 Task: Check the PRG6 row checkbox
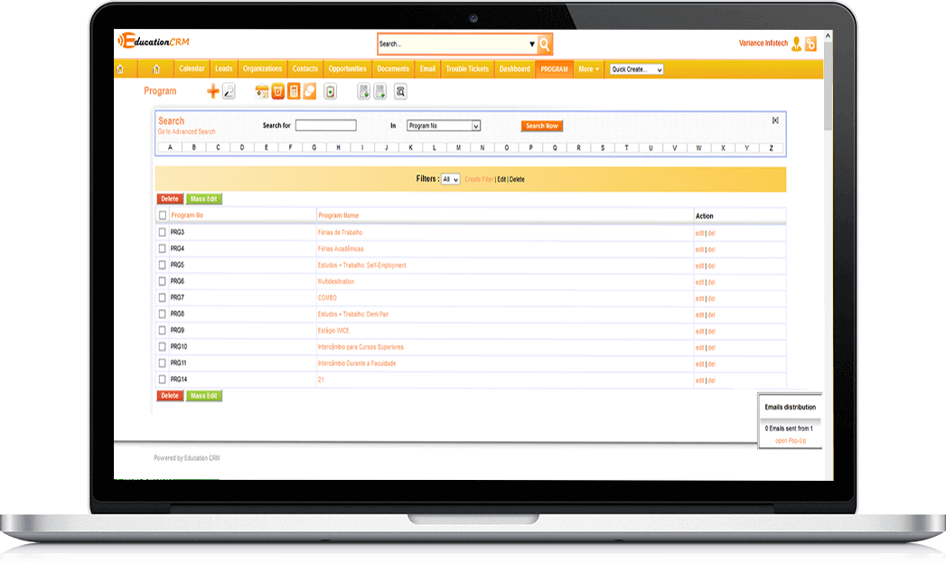pyautogui.click(x=162, y=281)
